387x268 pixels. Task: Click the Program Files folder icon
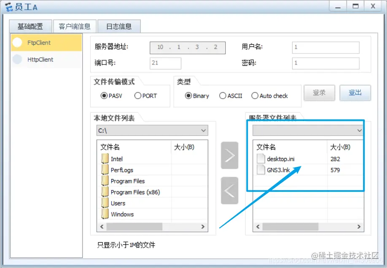click(x=105, y=181)
